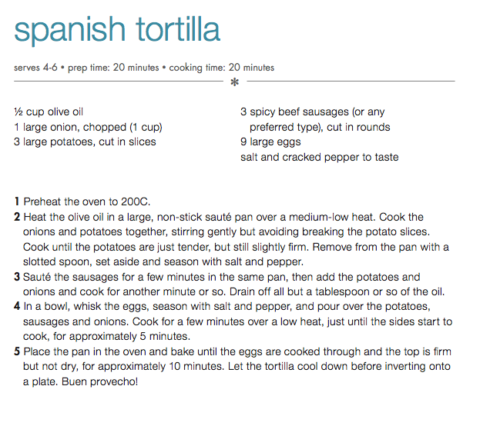Click '3 large potatoes, cut in slices'
Screen dimensions: 490x426
coord(85,142)
